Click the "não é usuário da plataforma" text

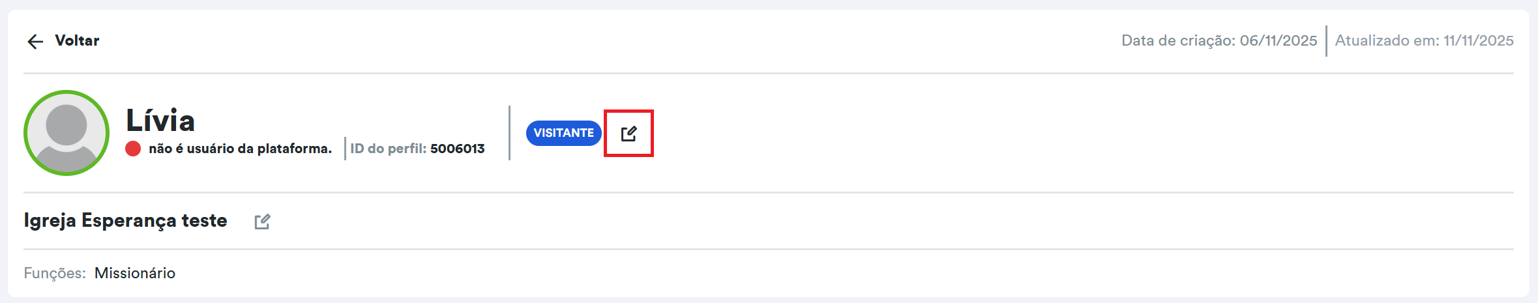coord(240,149)
